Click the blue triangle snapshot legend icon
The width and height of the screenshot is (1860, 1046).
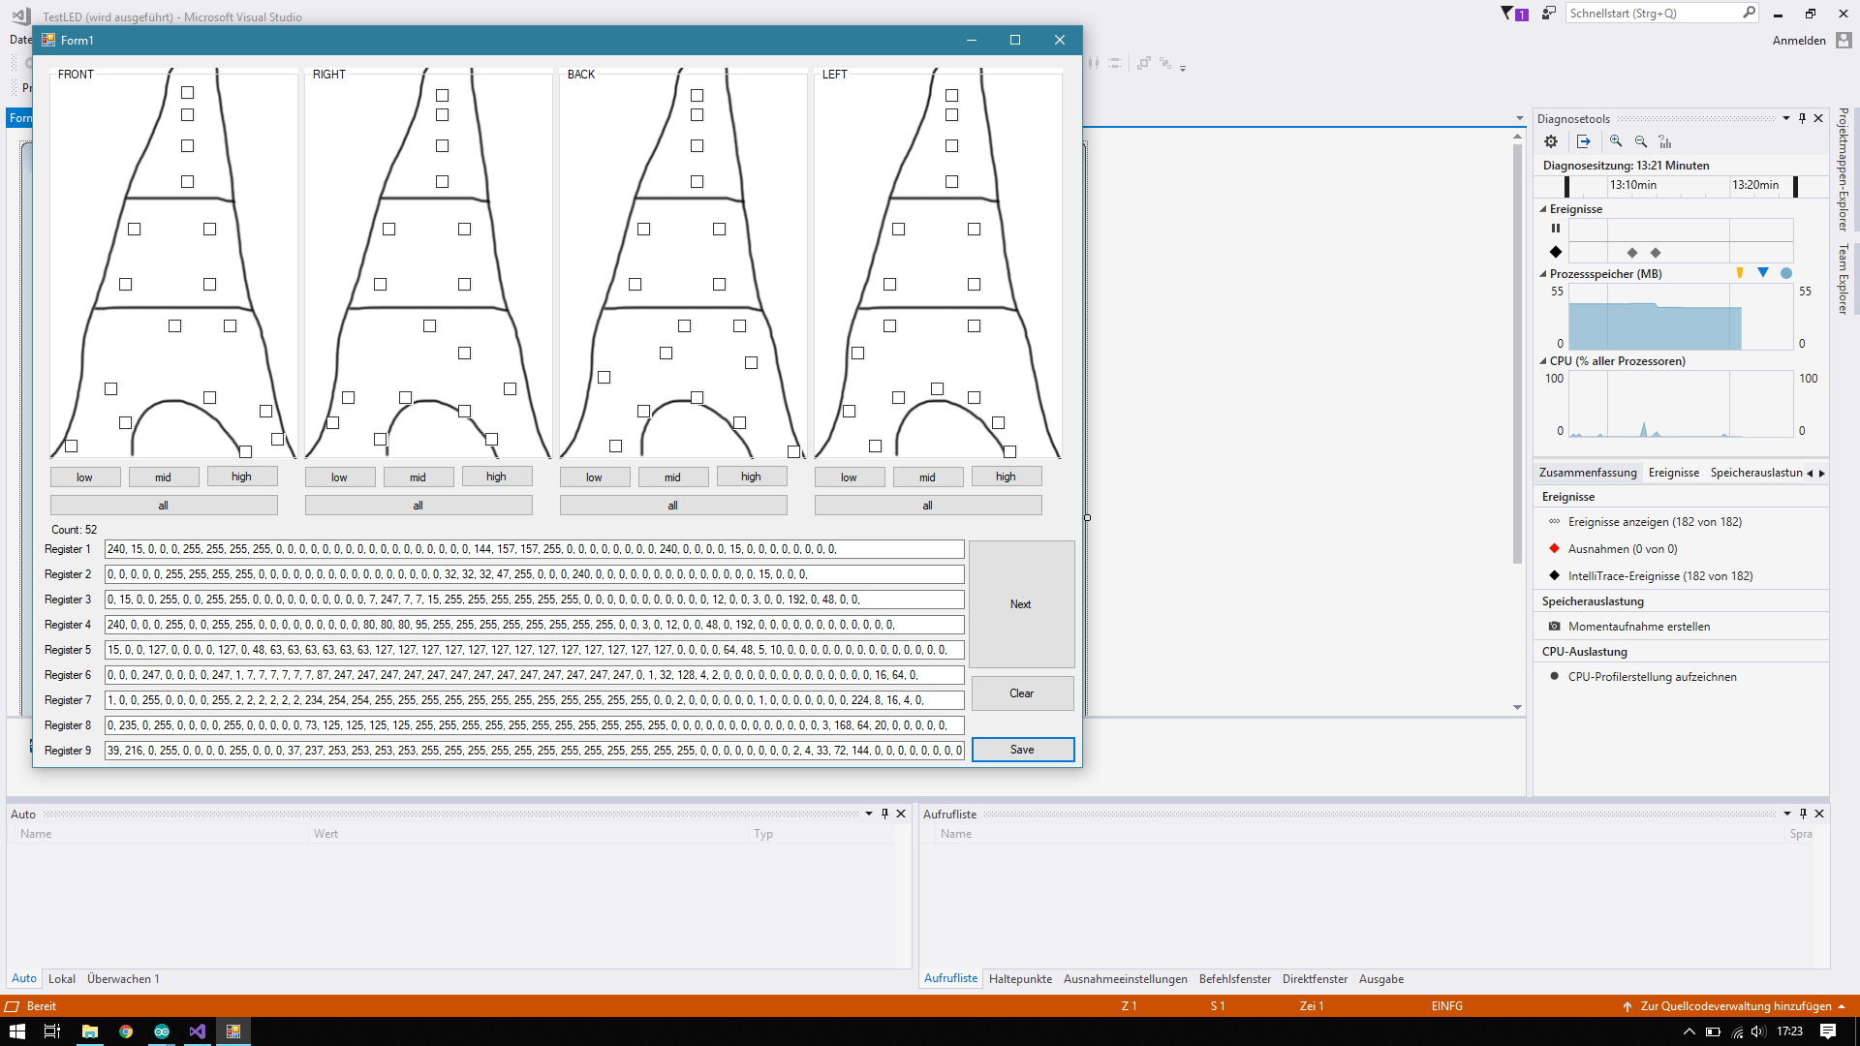[1763, 273]
